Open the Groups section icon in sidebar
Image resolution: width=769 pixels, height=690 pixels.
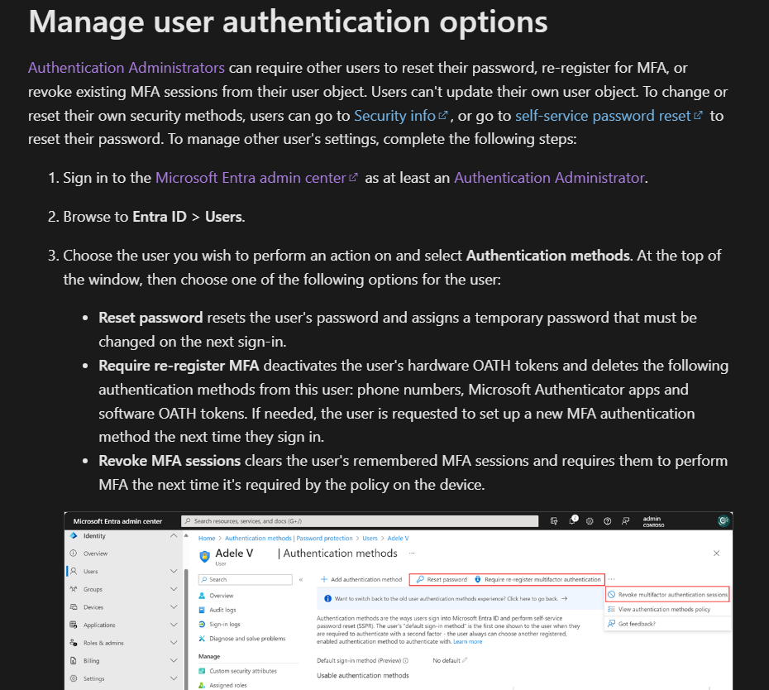pyautogui.click(x=74, y=589)
